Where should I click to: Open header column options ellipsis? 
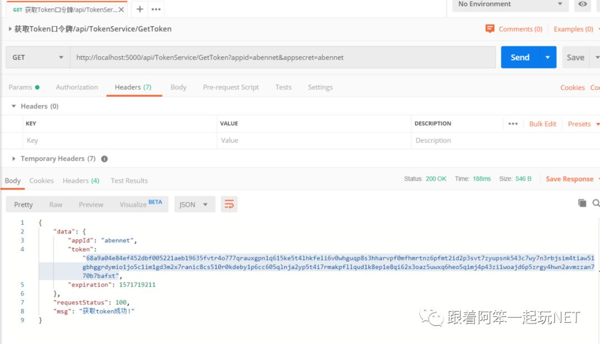[x=513, y=124]
